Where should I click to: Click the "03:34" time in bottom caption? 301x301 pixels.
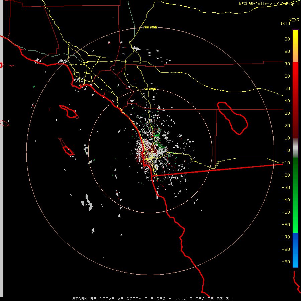tap(224, 299)
